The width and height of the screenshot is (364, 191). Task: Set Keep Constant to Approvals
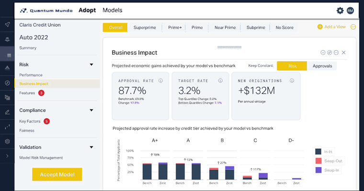pyautogui.click(x=322, y=66)
